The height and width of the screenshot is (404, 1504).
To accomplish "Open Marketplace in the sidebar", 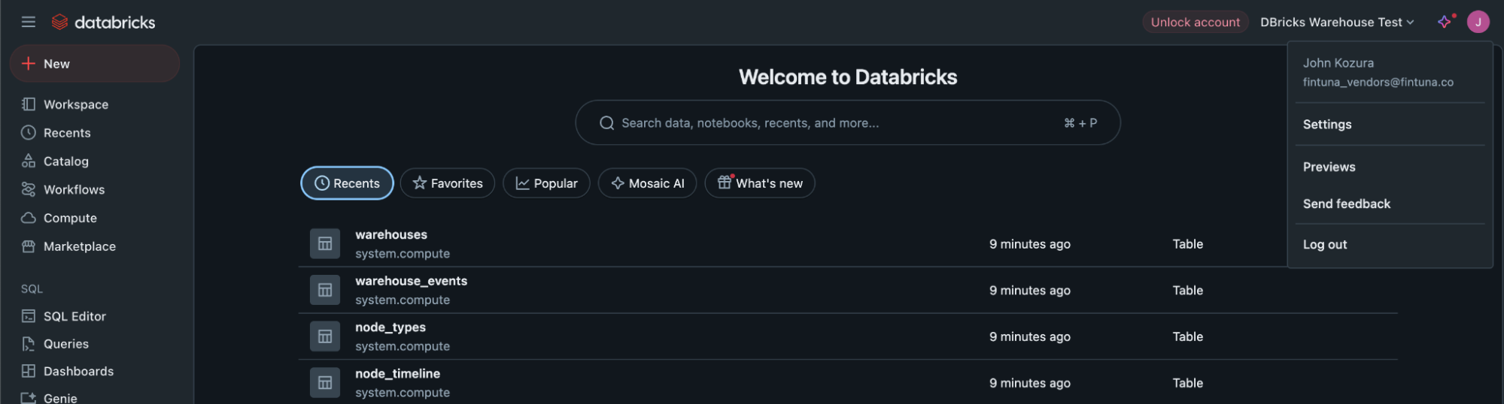I will pos(80,246).
